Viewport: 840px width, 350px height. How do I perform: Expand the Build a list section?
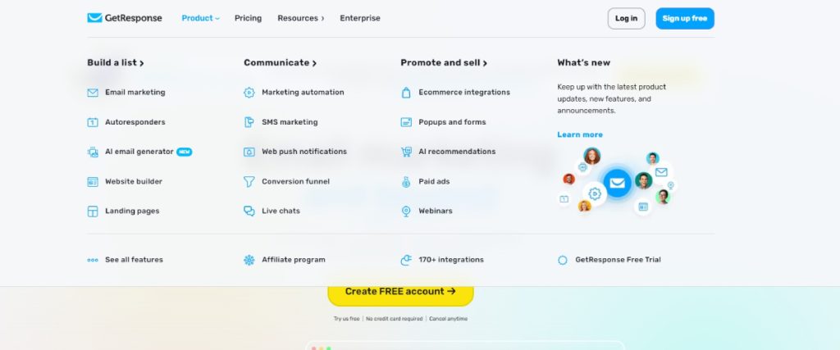pyautogui.click(x=115, y=62)
